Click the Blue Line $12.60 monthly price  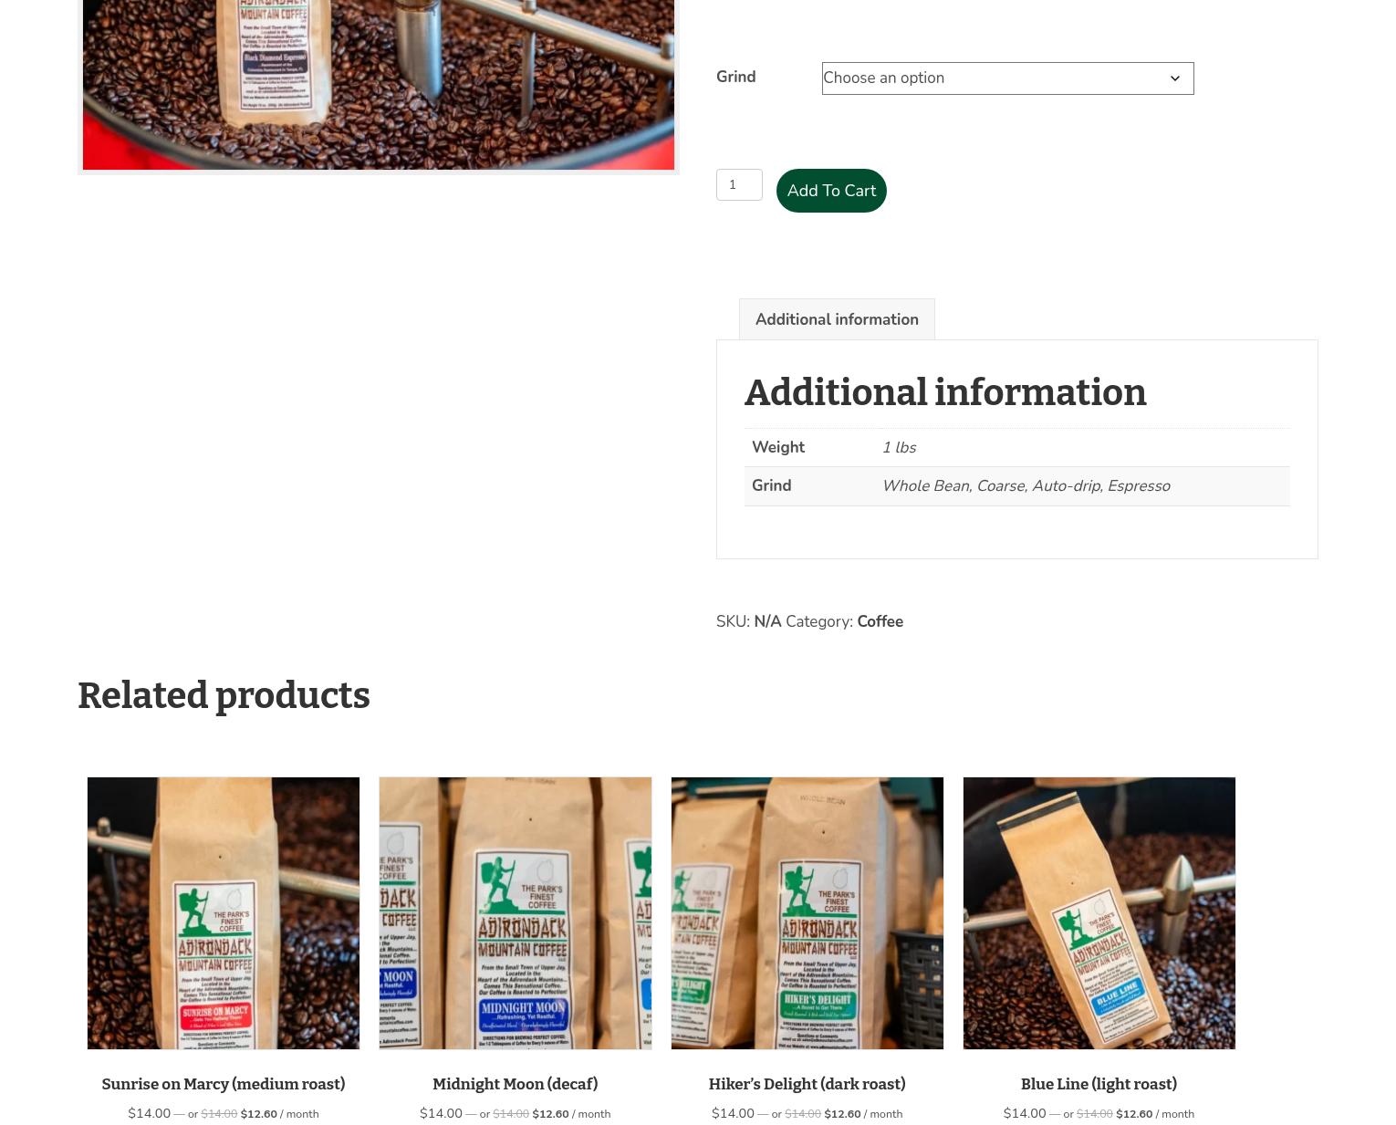[1155, 1114]
